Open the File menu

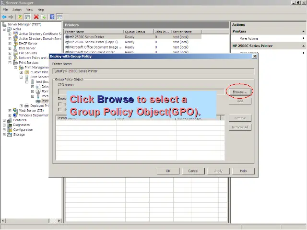(5, 10)
